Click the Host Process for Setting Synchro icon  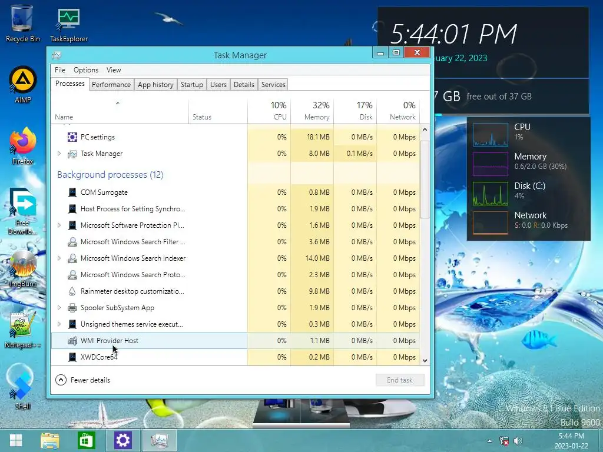click(72, 209)
